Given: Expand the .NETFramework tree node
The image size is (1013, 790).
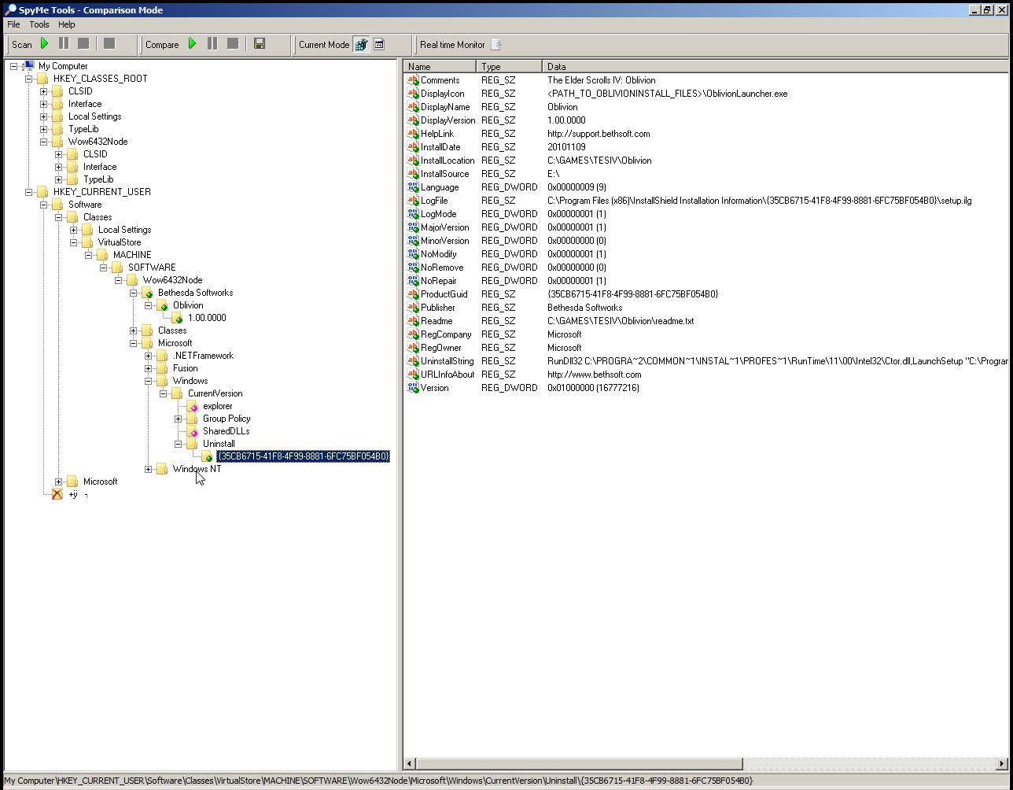Looking at the screenshot, I should click(149, 356).
